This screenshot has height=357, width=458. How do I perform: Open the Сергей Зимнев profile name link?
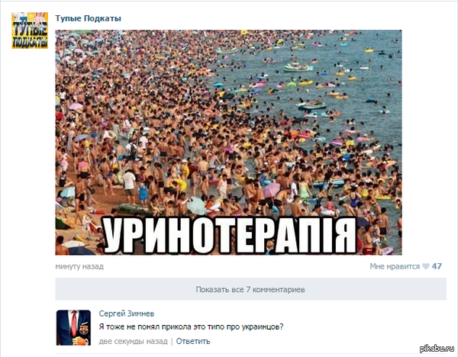(x=127, y=314)
